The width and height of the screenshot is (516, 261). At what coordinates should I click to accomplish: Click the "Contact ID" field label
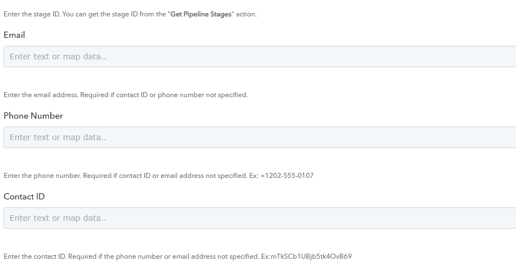tap(24, 197)
